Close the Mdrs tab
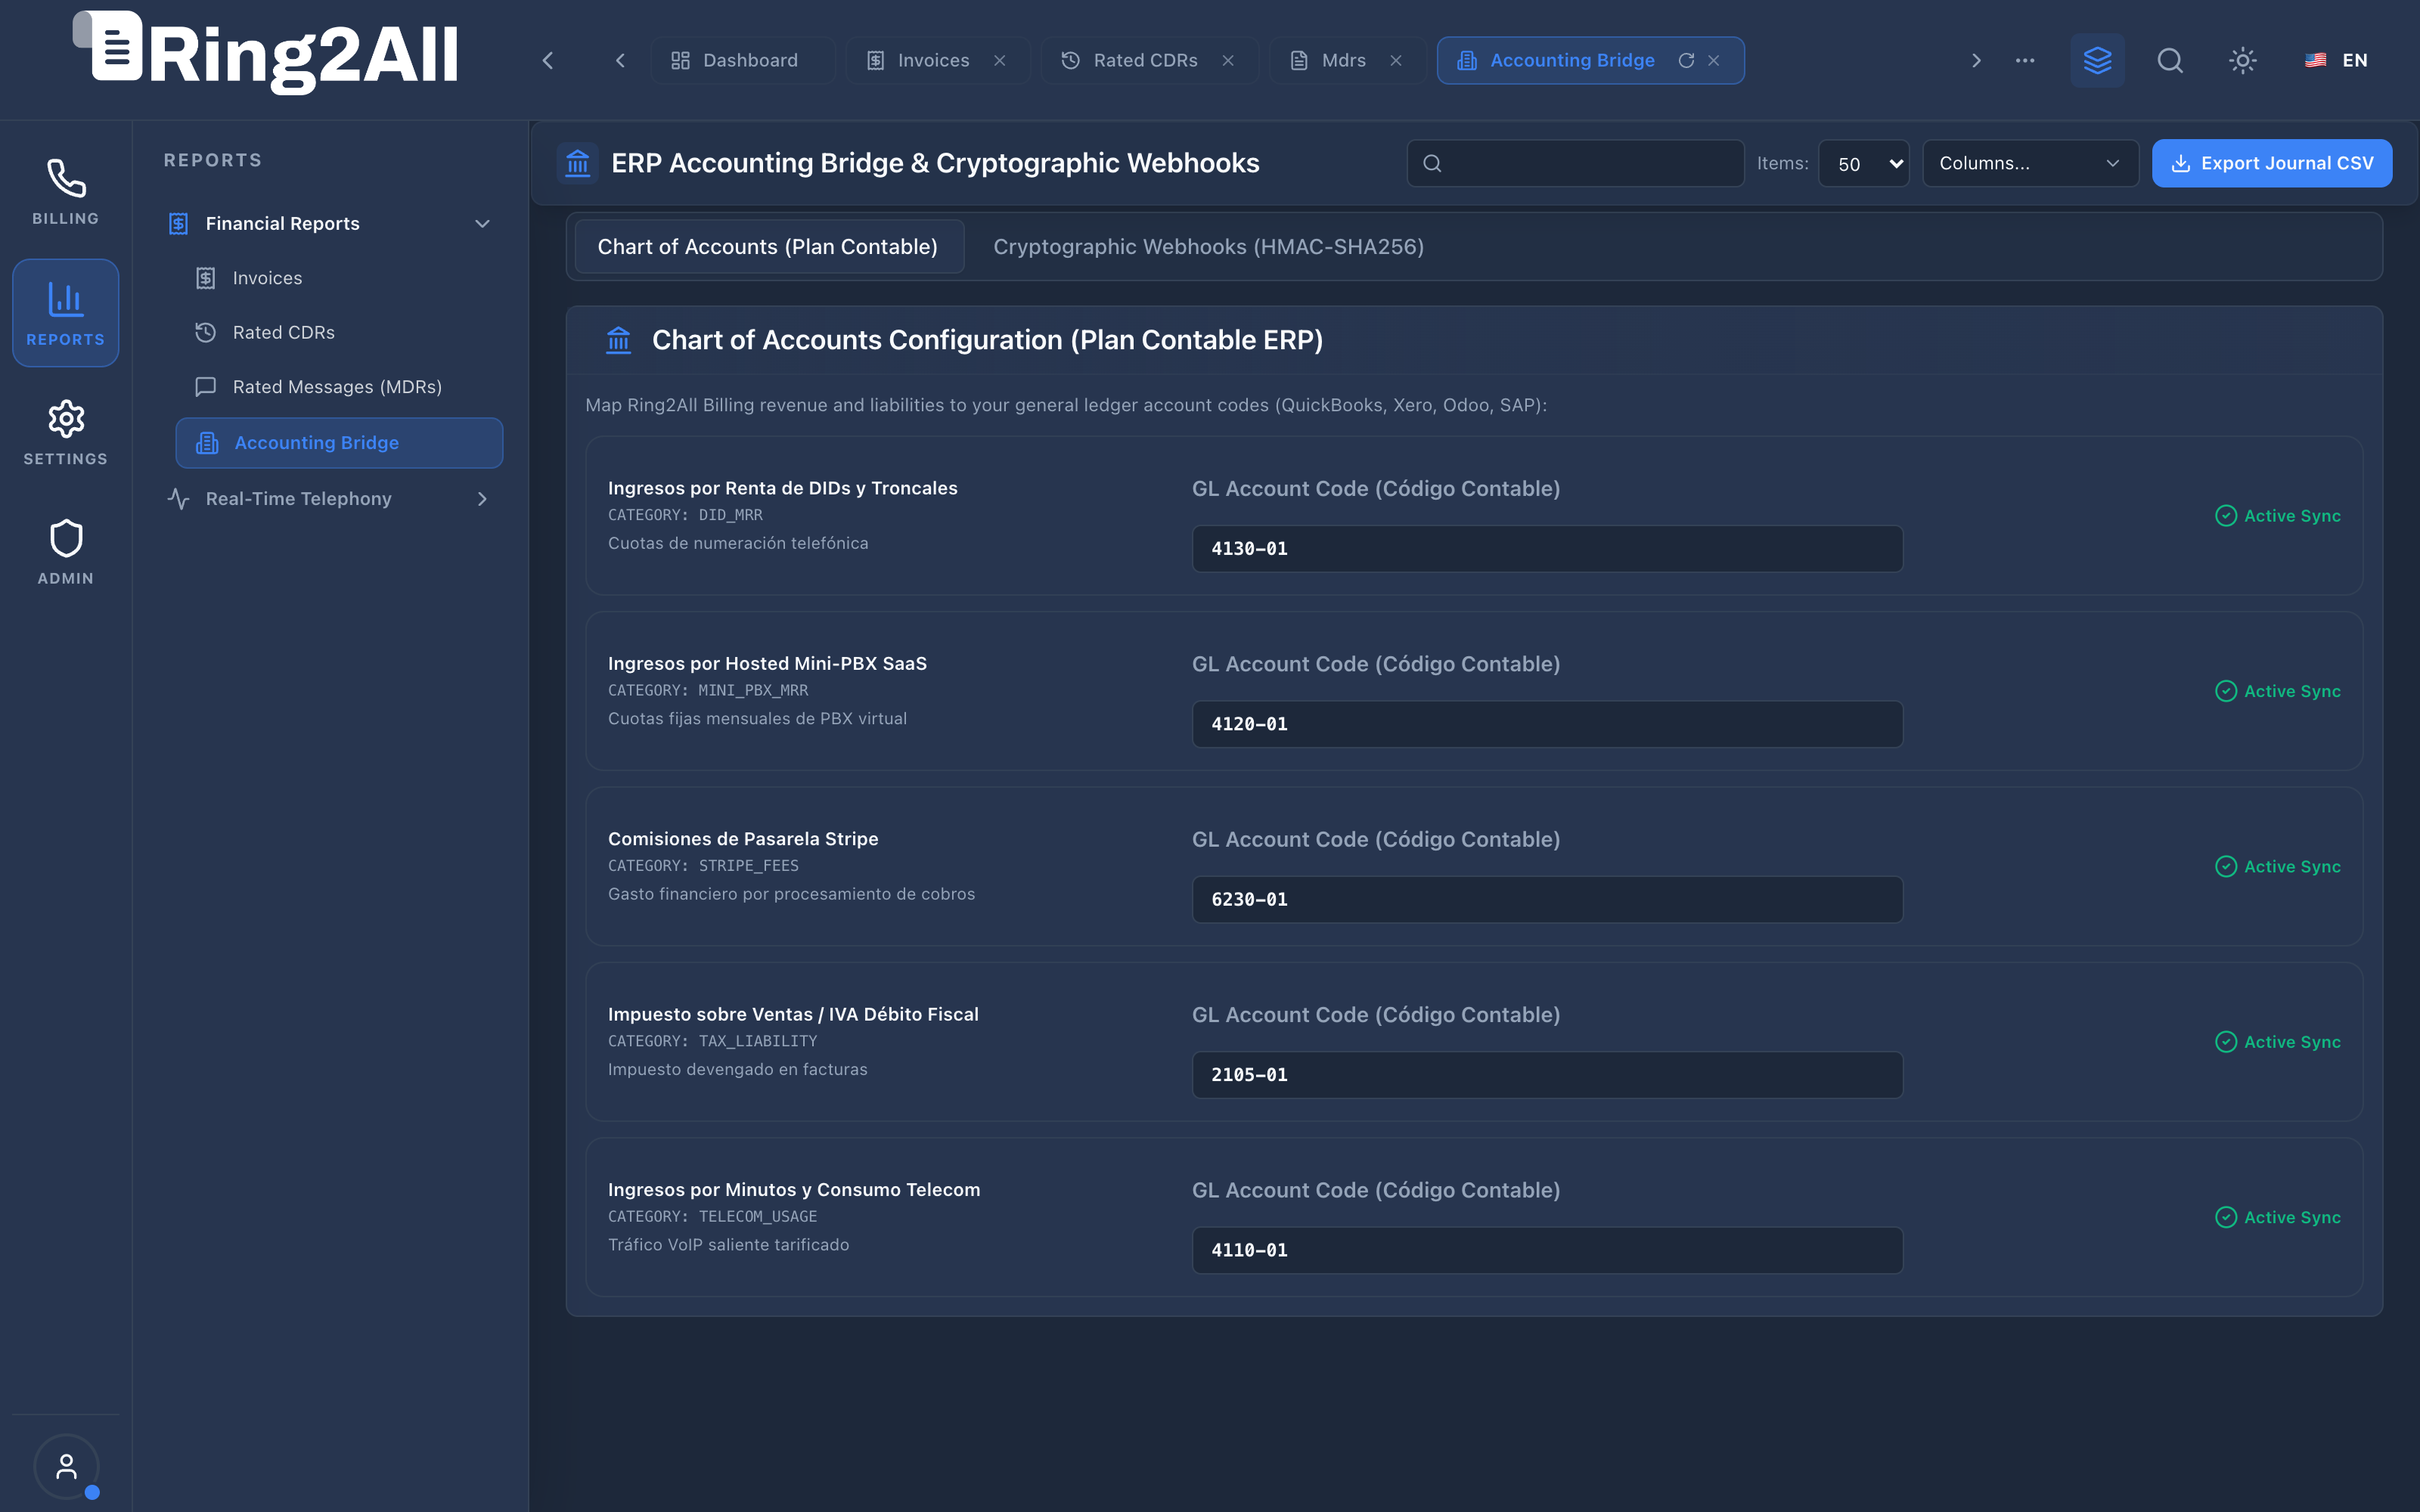Viewport: 2420px width, 1512px height. tap(1396, 60)
